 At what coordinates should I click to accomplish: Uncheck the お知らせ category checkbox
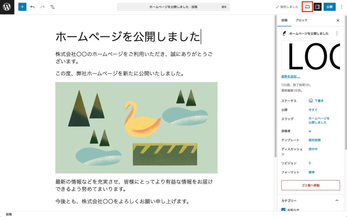click(x=284, y=210)
